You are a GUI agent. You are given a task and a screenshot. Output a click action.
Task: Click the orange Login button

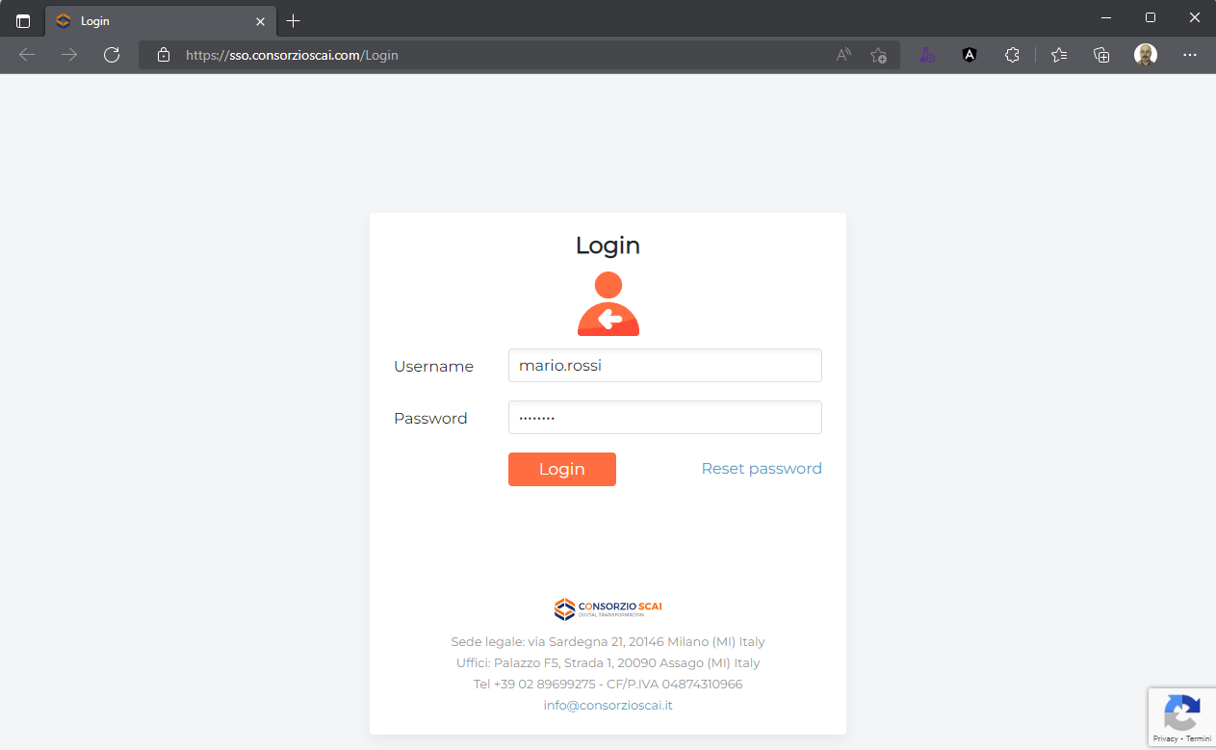click(x=561, y=469)
